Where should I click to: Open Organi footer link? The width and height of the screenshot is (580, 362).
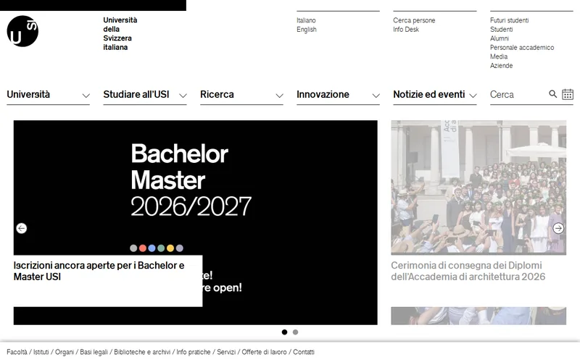click(x=65, y=352)
